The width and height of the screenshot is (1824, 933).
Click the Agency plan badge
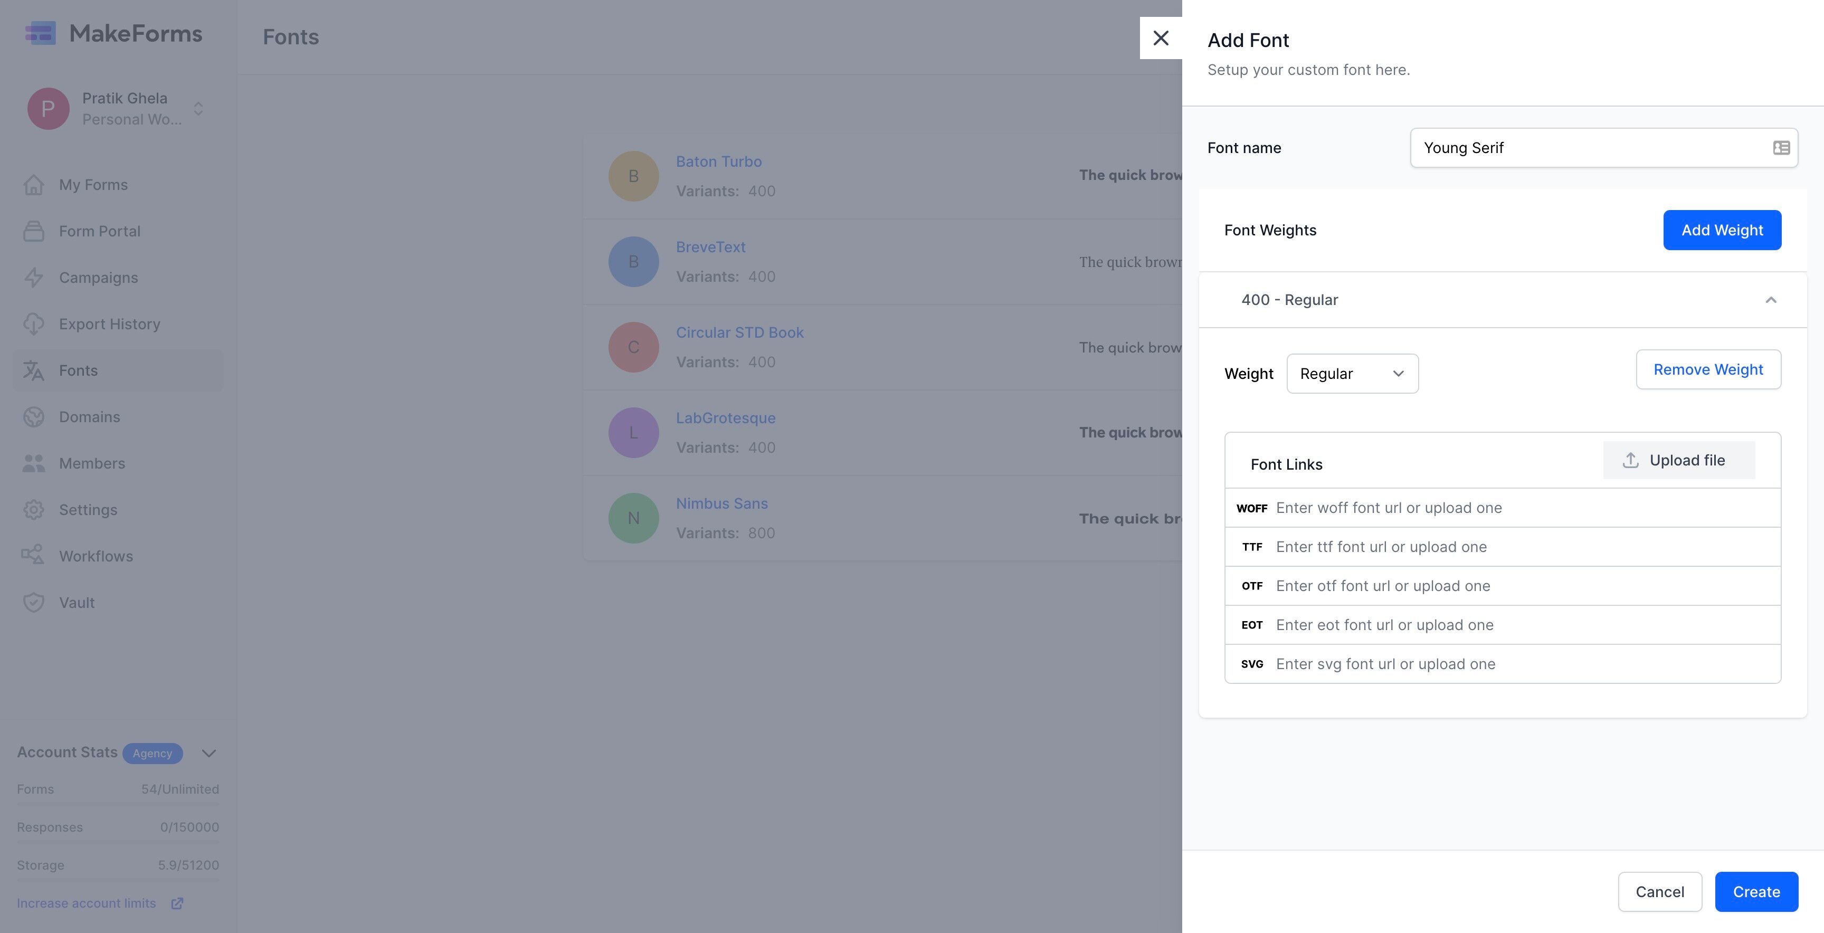152,753
